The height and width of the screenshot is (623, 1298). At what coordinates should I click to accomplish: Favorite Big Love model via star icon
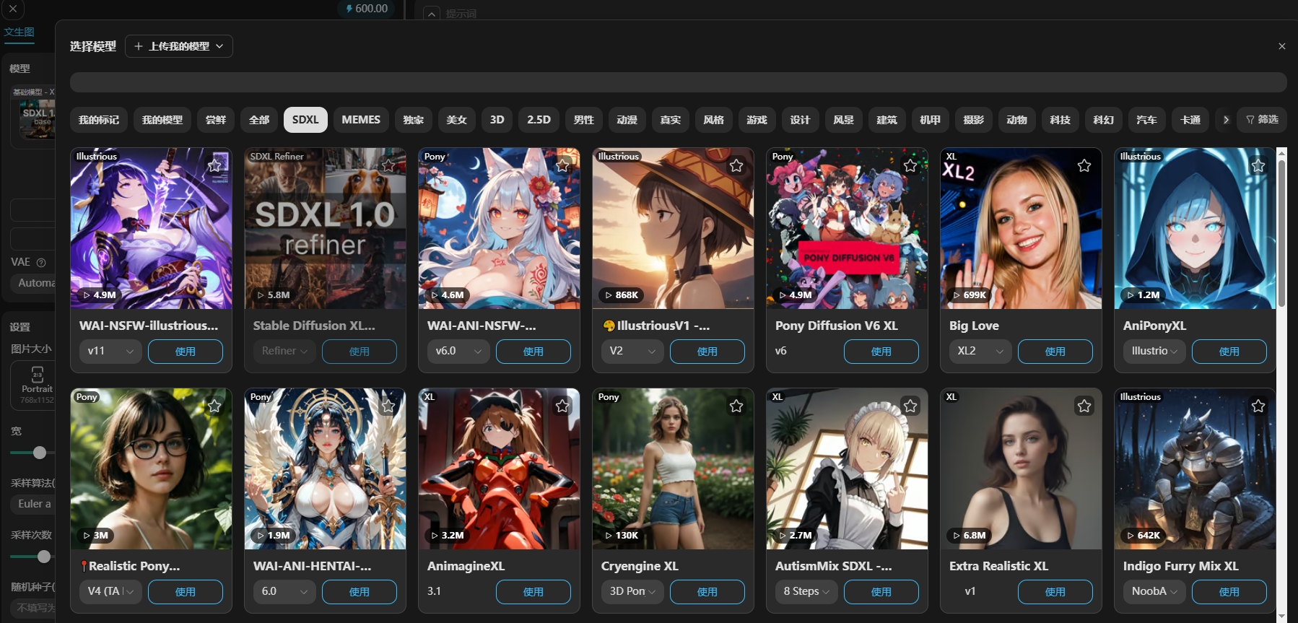[1084, 165]
